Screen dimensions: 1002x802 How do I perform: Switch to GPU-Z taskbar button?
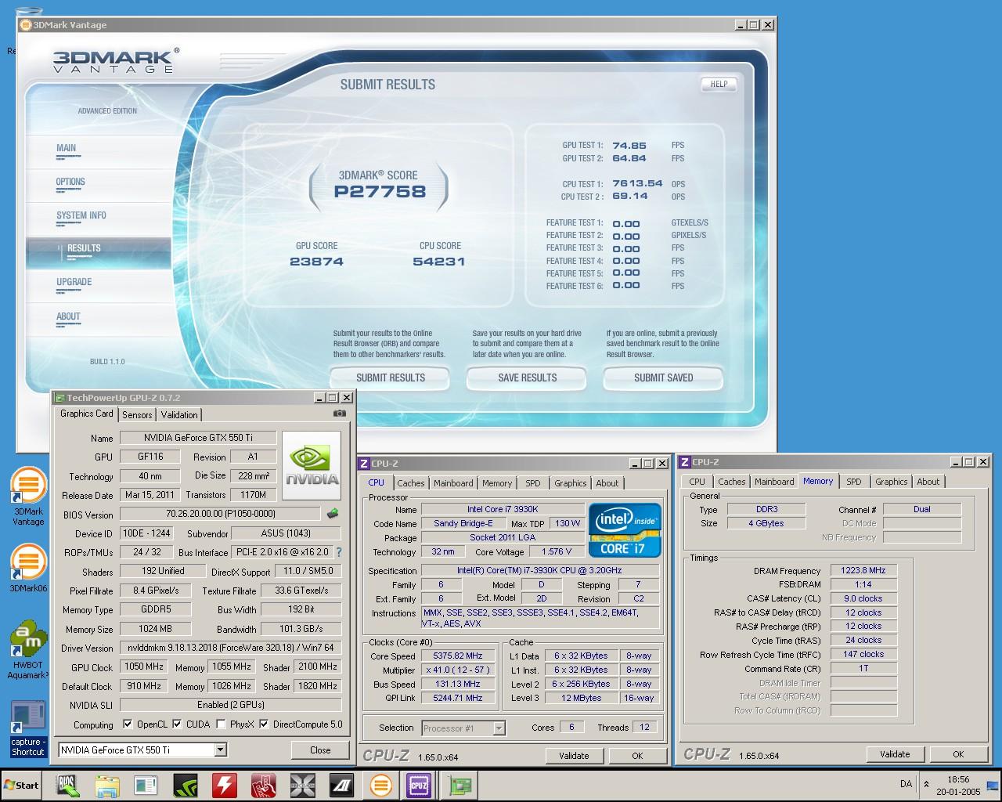tap(460, 785)
